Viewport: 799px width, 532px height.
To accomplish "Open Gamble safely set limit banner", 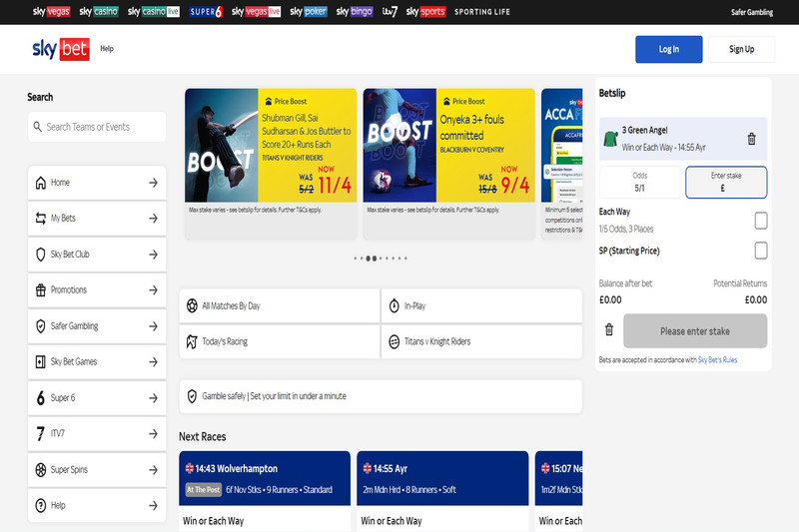I will pyautogui.click(x=381, y=396).
